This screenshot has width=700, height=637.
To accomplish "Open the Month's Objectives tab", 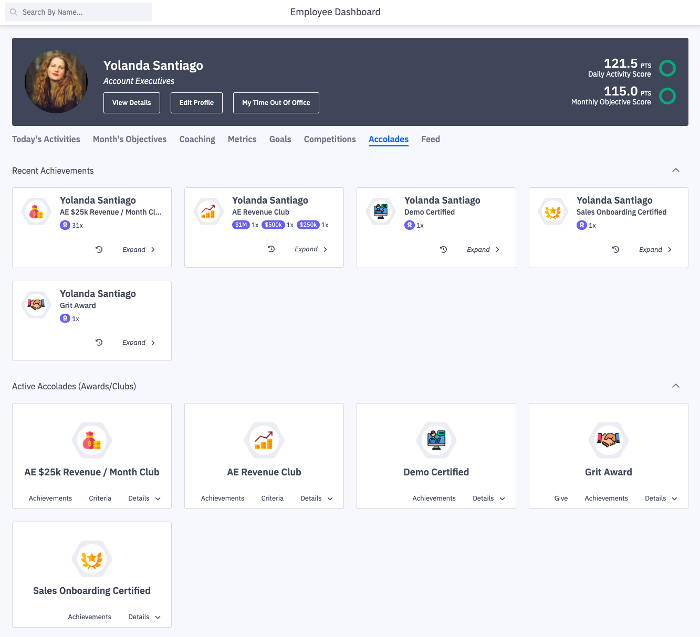I will click(129, 139).
